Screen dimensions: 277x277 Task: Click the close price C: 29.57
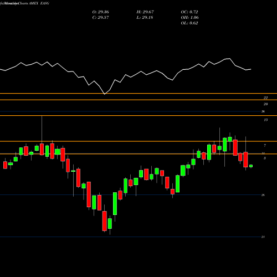coord(100,18)
